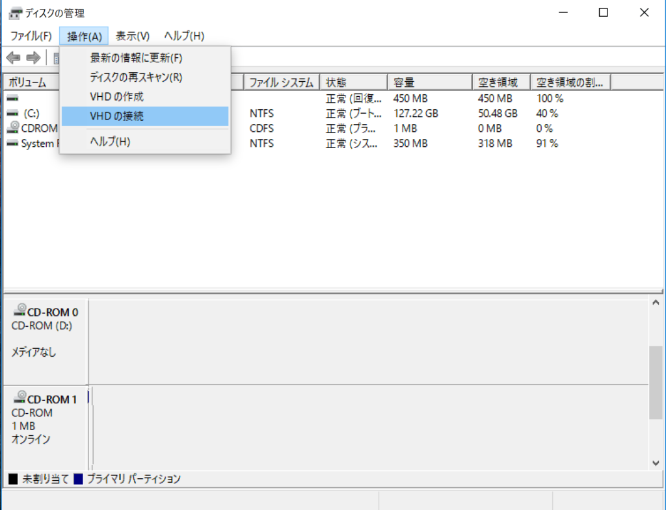Viewport: 666px width, 510px height.
Task: Choose 最新の情報に更新(F)
Action: 145,58
